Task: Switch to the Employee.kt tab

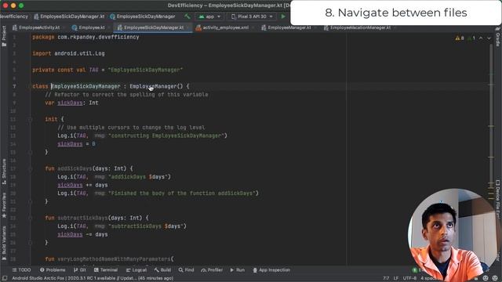Action: [91, 27]
